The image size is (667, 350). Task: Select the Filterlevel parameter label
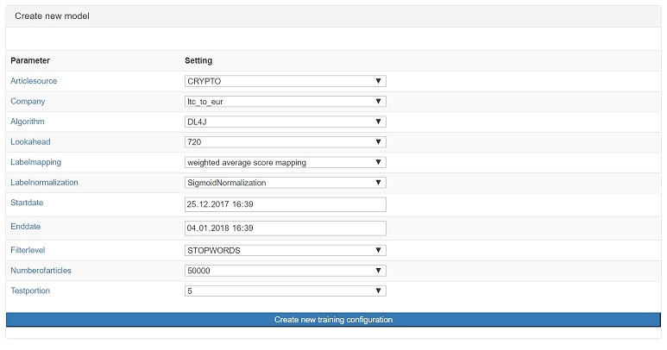tap(28, 250)
